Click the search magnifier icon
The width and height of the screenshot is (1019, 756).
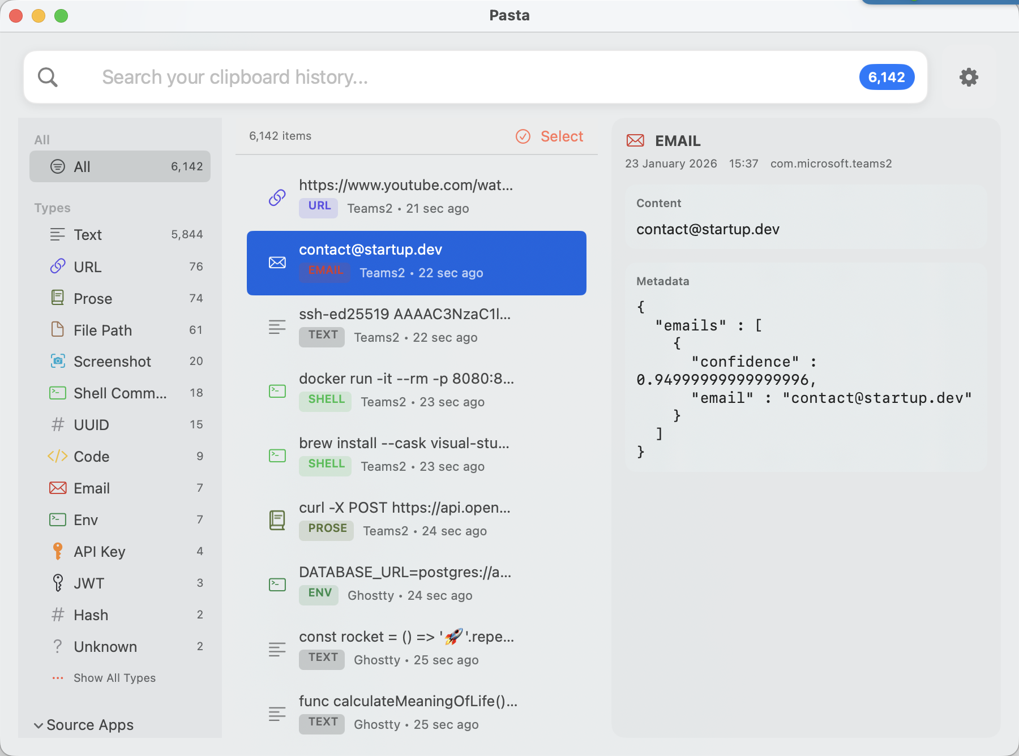click(x=48, y=77)
